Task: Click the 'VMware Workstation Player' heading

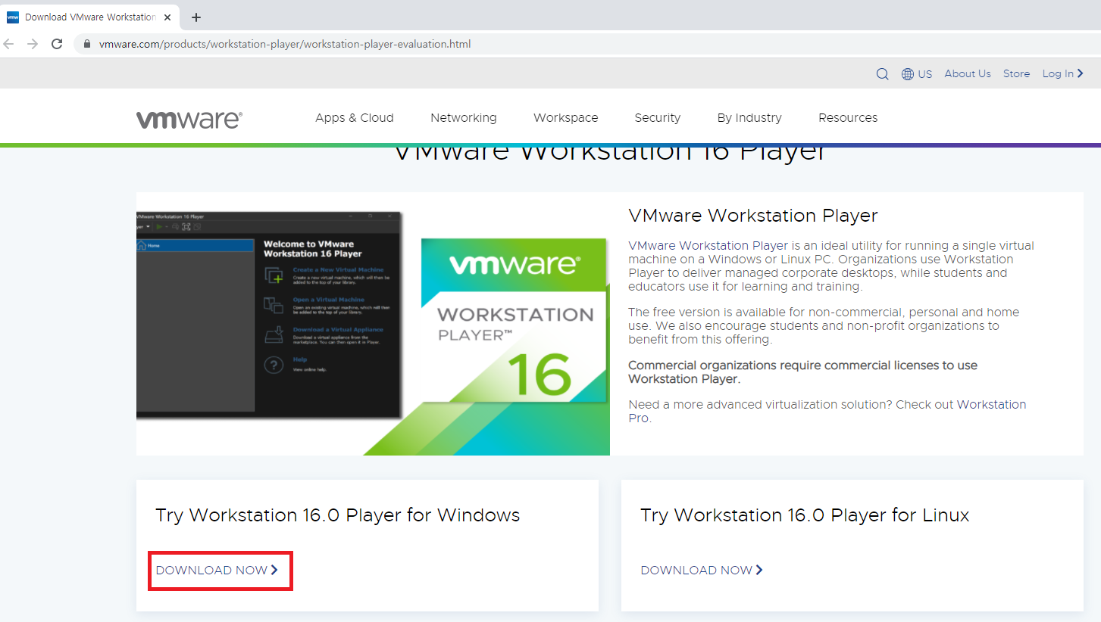Action: click(x=753, y=216)
